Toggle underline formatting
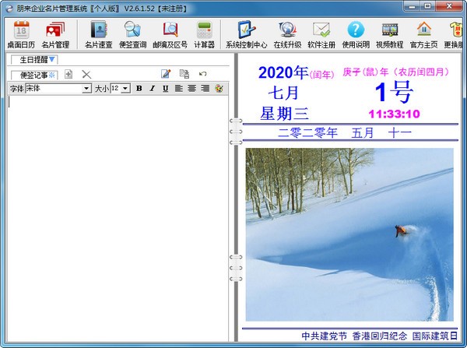 (166, 88)
